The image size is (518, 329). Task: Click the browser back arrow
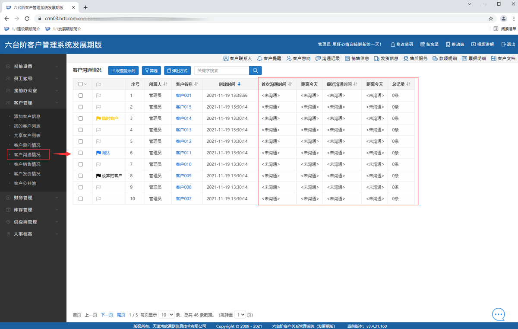pos(6,19)
